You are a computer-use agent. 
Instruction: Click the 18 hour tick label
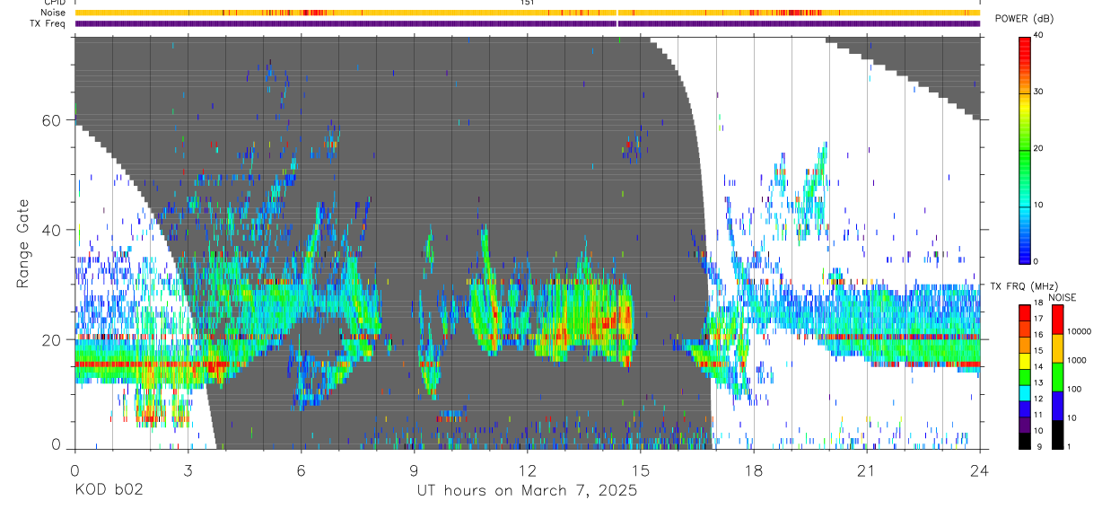pos(753,470)
